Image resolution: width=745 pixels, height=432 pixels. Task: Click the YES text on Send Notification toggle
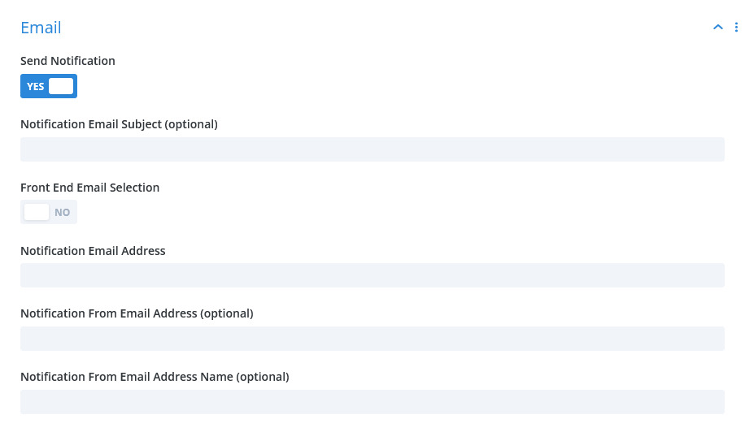(36, 86)
